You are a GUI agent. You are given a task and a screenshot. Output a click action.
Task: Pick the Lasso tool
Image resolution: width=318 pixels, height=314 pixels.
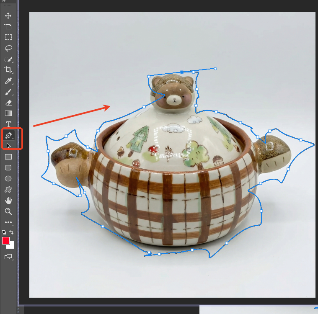click(x=8, y=48)
